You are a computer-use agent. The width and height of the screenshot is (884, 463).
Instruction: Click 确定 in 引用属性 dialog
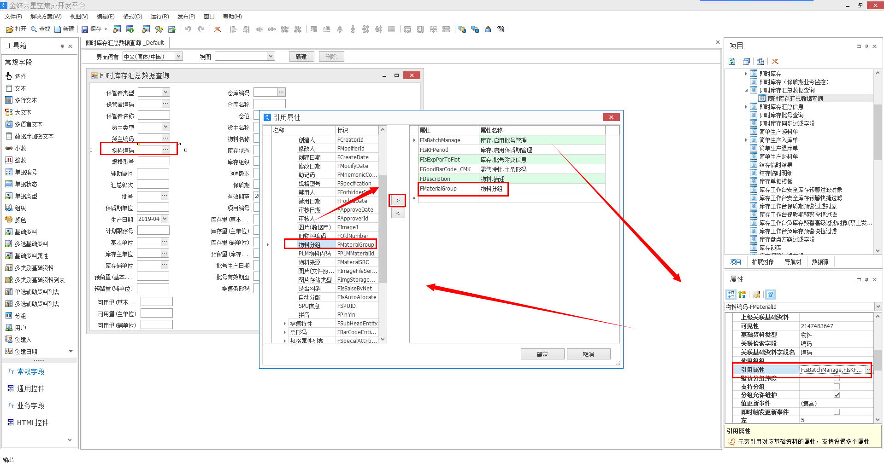click(x=542, y=354)
